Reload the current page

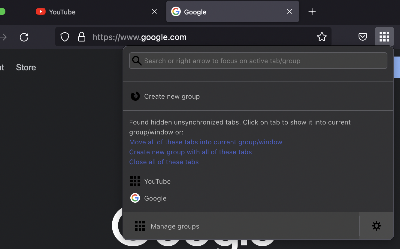[x=24, y=37]
